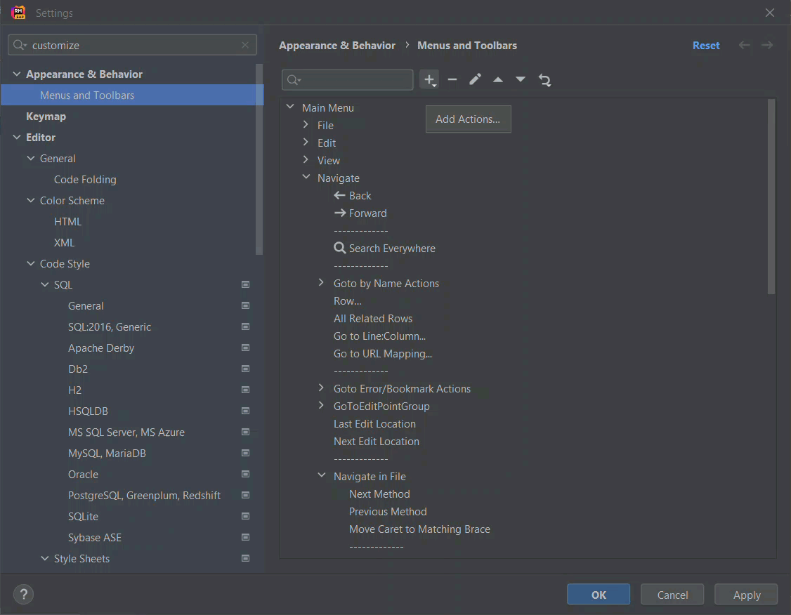Click the Cancel button
This screenshot has width=791, height=615.
(x=672, y=595)
